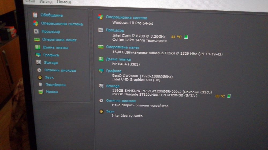Click the CPU icon in the summary panel

[100, 30]
